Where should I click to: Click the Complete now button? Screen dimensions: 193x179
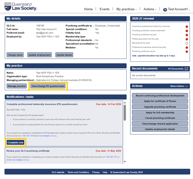pyautogui.click(x=15, y=142)
